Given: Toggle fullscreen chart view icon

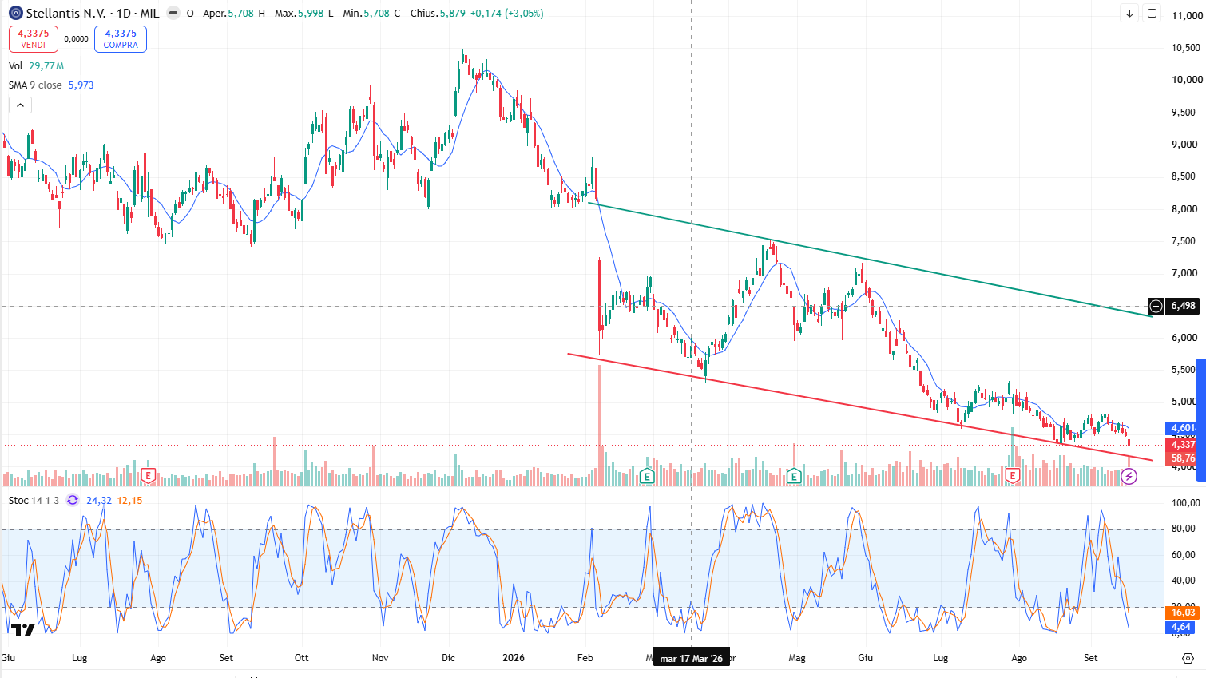Looking at the screenshot, I should pos(1152,14).
